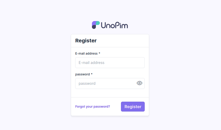
Task: Submit the form with the Register button
Action: point(133,107)
